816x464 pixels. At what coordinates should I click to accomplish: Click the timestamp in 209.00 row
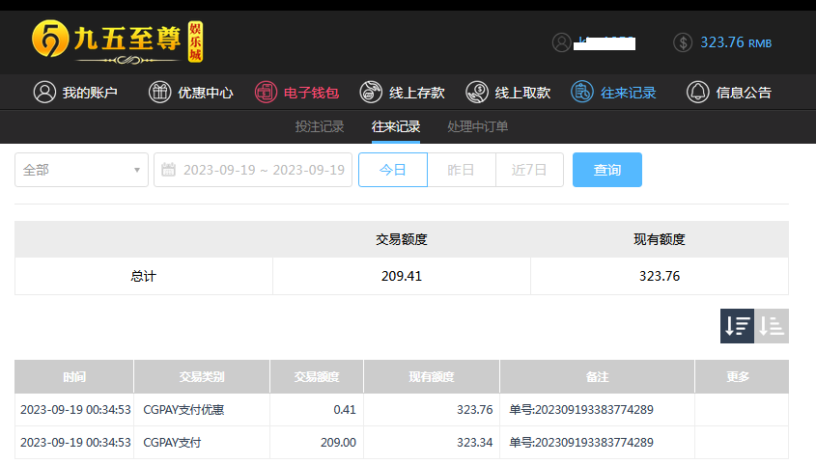click(x=75, y=443)
